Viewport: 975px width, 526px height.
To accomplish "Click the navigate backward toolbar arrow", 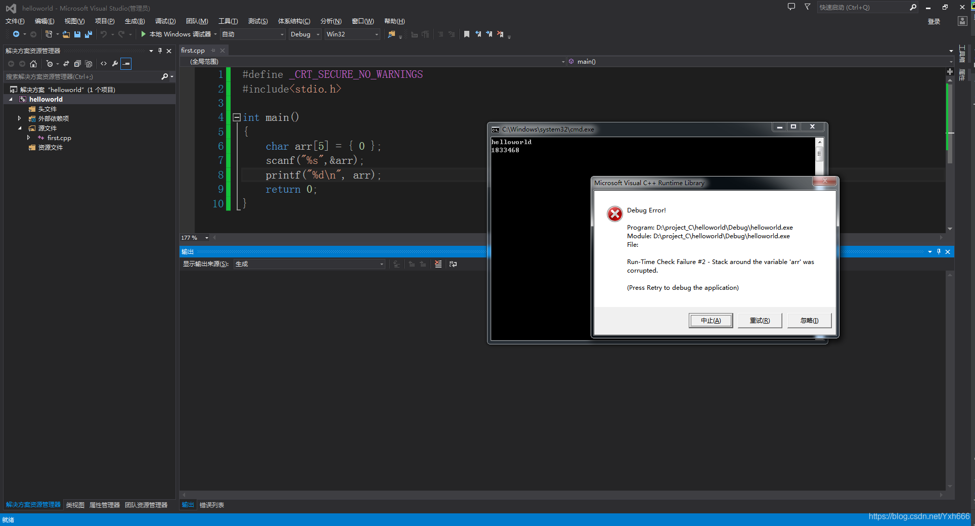I will [x=16, y=34].
